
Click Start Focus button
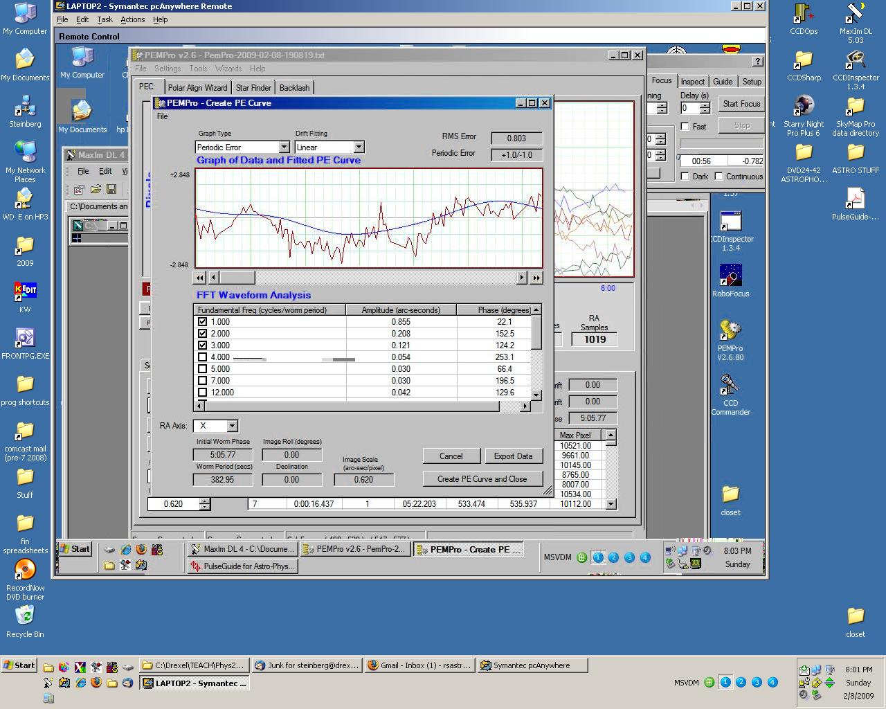click(741, 104)
